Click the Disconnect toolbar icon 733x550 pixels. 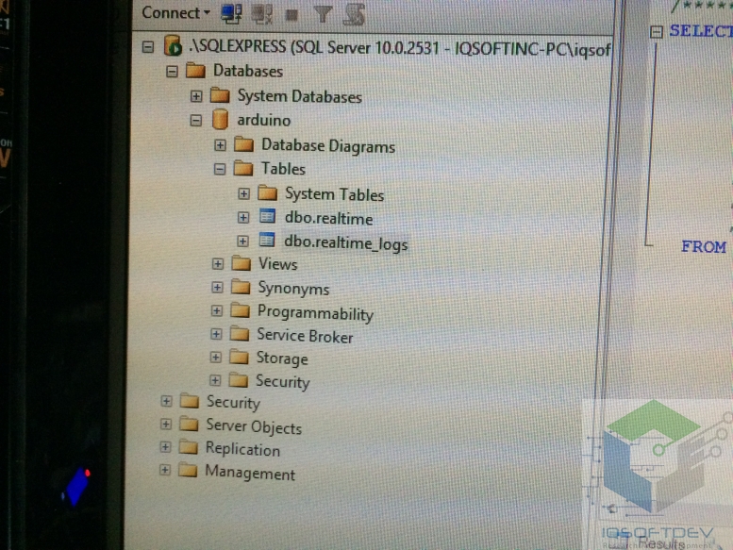262,13
